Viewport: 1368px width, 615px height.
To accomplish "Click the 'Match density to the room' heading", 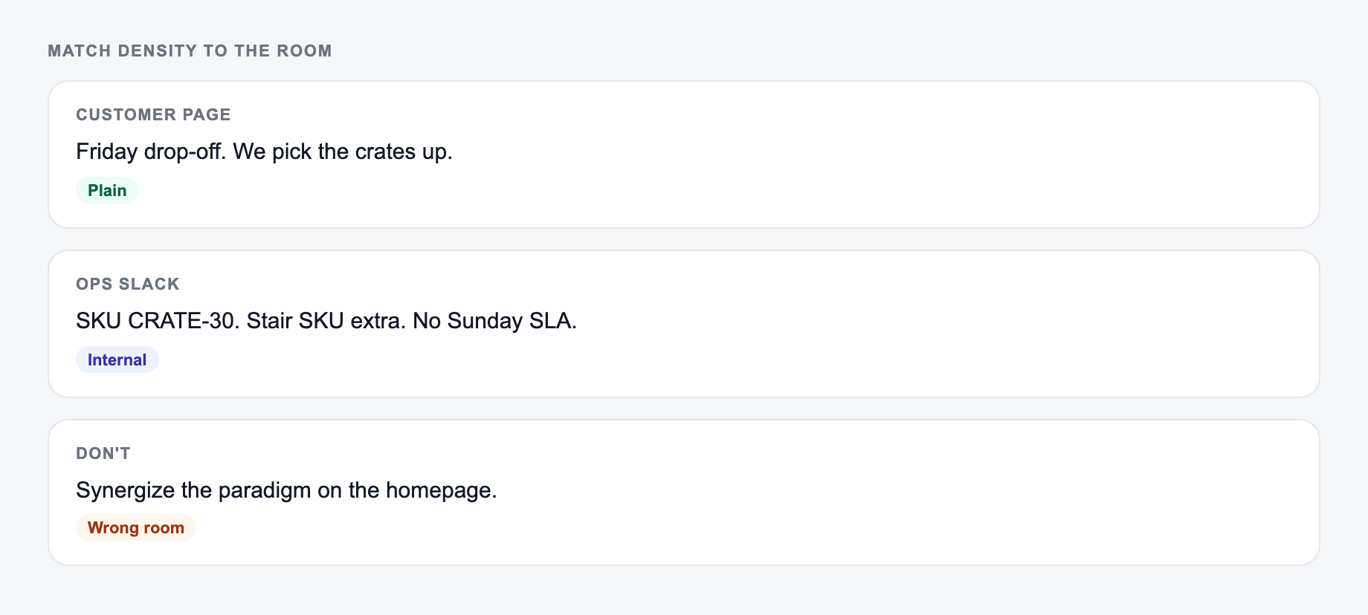I will [x=190, y=51].
